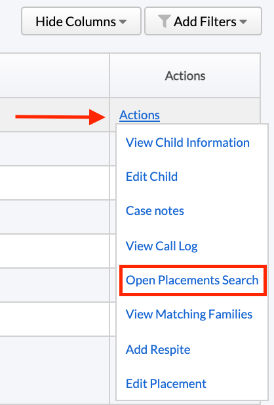Select Add Respite in the dropdown
The height and width of the screenshot is (405, 274).
(158, 349)
